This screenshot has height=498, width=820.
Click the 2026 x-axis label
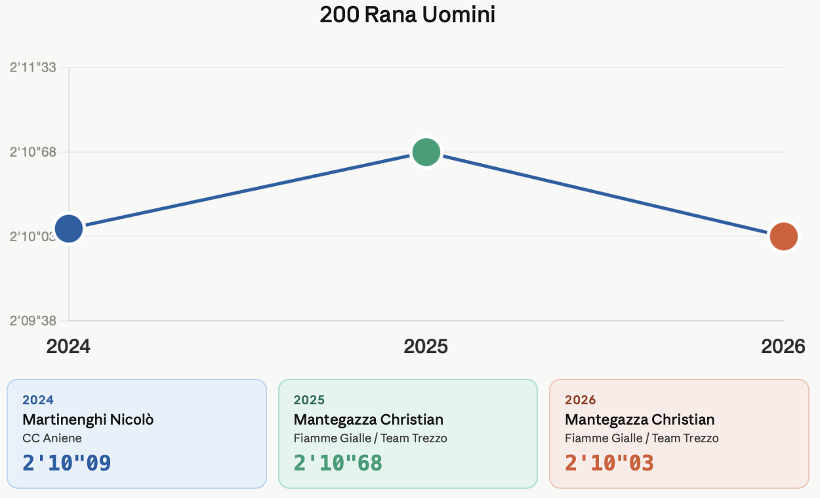[x=783, y=346]
